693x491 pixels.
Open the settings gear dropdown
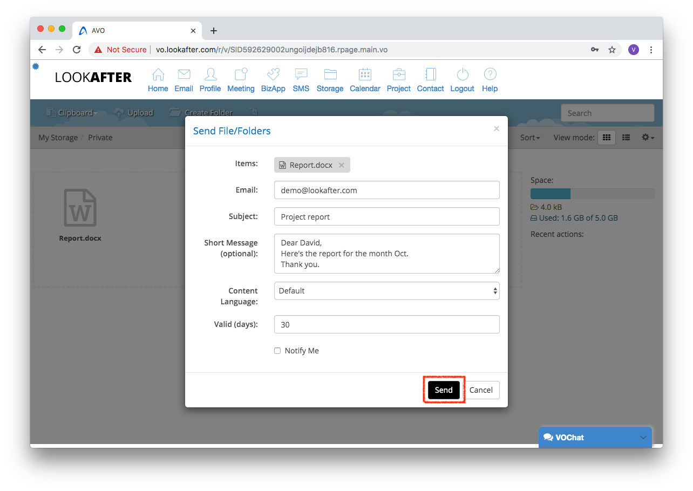click(647, 138)
